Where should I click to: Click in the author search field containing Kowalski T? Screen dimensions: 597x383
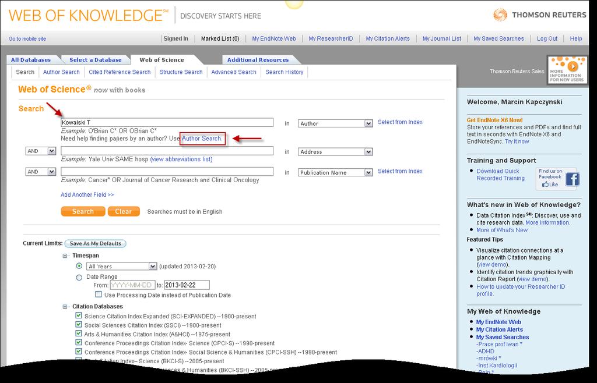click(x=167, y=122)
